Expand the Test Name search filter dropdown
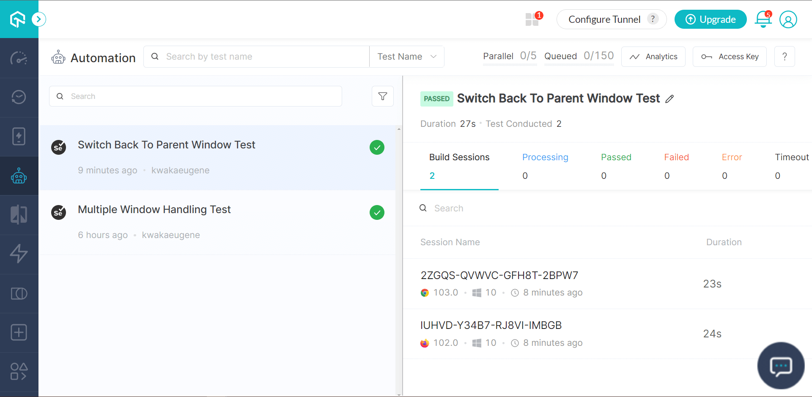Viewport: 812px width, 397px height. coord(406,56)
